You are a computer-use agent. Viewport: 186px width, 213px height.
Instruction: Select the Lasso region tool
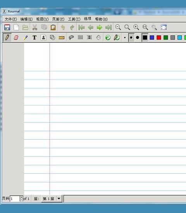(x=71, y=38)
